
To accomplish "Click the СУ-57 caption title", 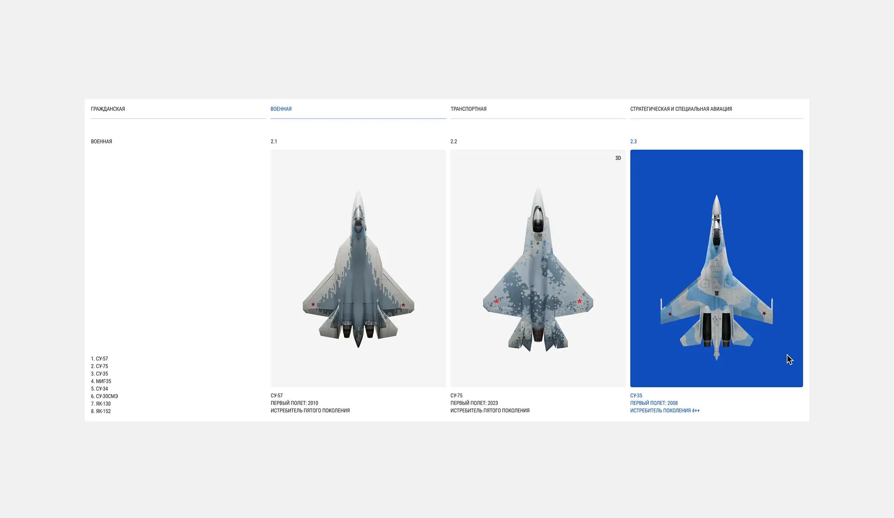I will coord(276,395).
